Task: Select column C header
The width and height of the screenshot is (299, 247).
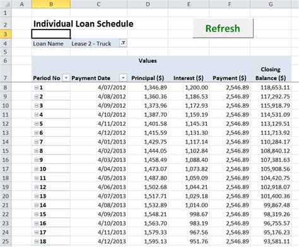Action: click(98, 4)
